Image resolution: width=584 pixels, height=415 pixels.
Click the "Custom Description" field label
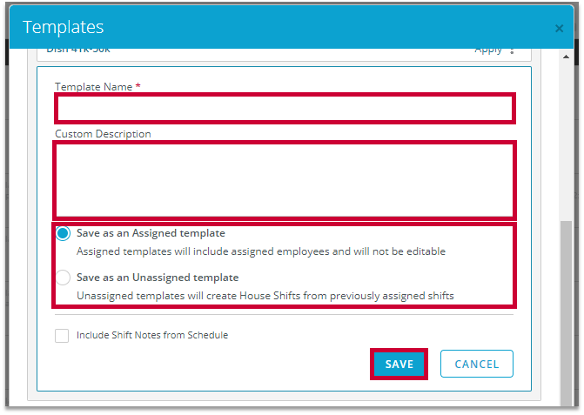click(x=103, y=134)
